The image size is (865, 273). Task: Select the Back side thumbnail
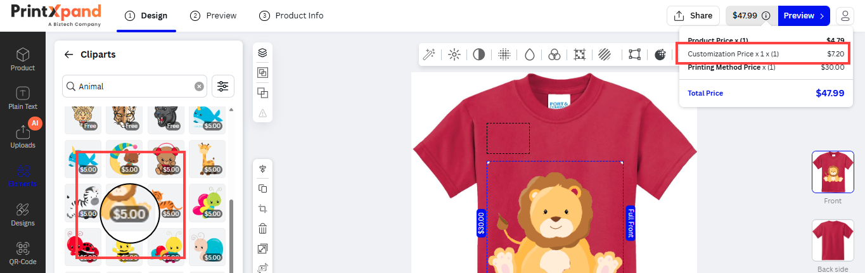point(833,240)
